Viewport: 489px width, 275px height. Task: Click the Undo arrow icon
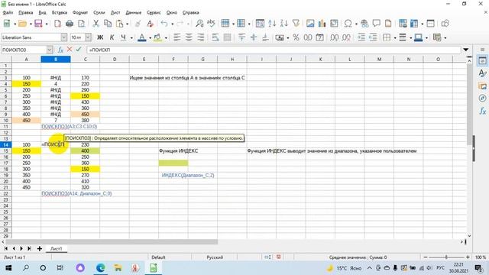[x=164, y=24]
